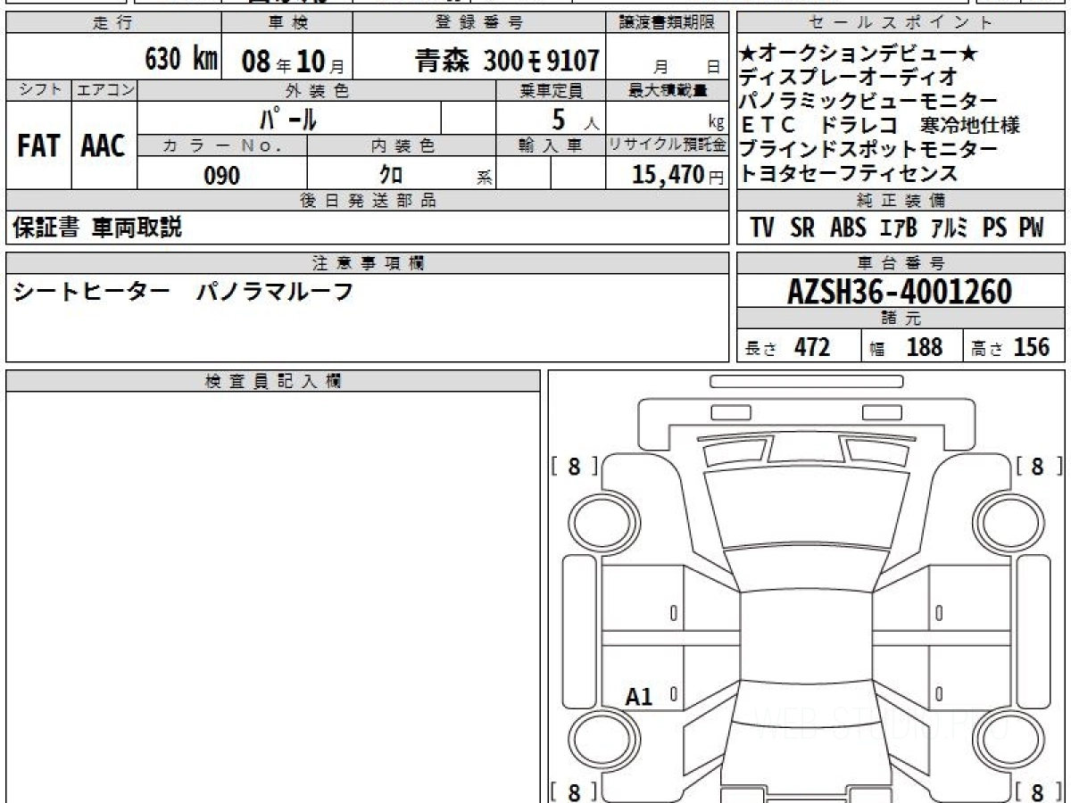Select front-right tire rating [ 8 ]

click(1038, 466)
